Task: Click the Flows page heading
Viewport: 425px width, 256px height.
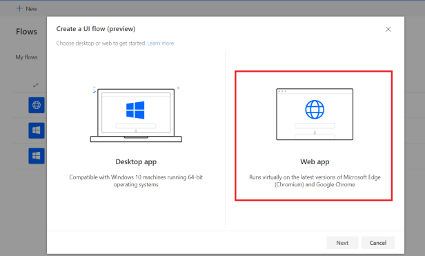Action: click(26, 32)
